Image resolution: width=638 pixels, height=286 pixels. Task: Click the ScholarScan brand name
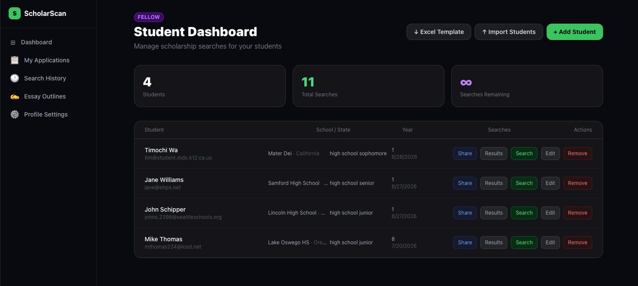pyautogui.click(x=45, y=13)
